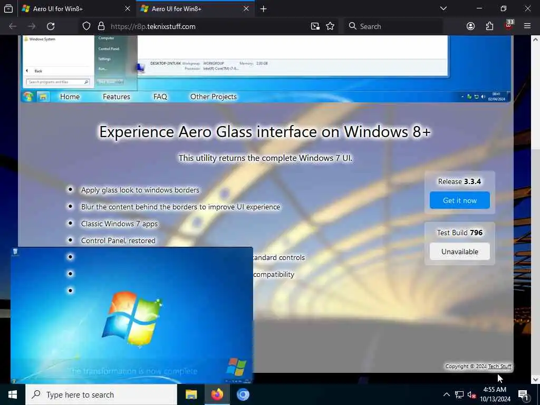Image resolution: width=540 pixels, height=405 pixels.
Task: Click the Type here to search box
Action: pyautogui.click(x=101, y=394)
